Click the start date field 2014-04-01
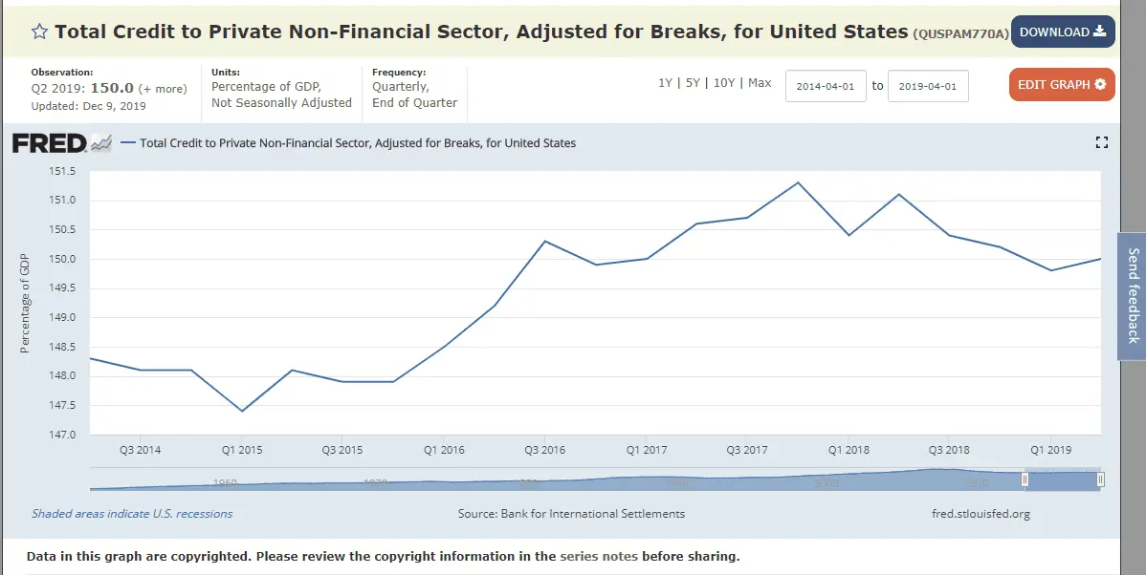This screenshot has width=1146, height=575. (x=826, y=86)
